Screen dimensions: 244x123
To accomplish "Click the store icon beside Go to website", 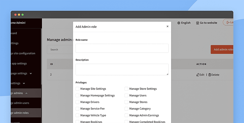I will [197, 23].
